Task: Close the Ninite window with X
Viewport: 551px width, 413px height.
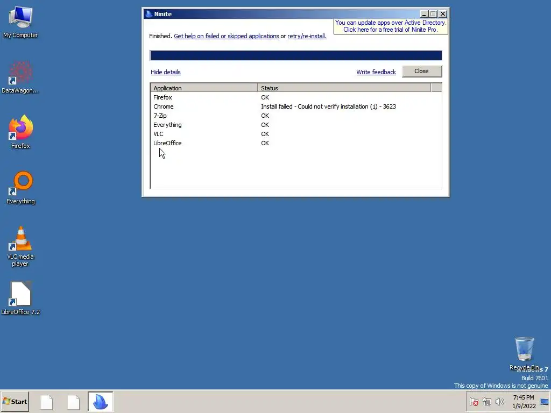Action: click(443, 14)
